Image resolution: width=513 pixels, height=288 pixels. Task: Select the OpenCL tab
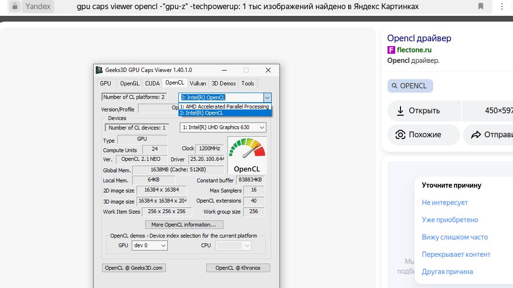[175, 83]
